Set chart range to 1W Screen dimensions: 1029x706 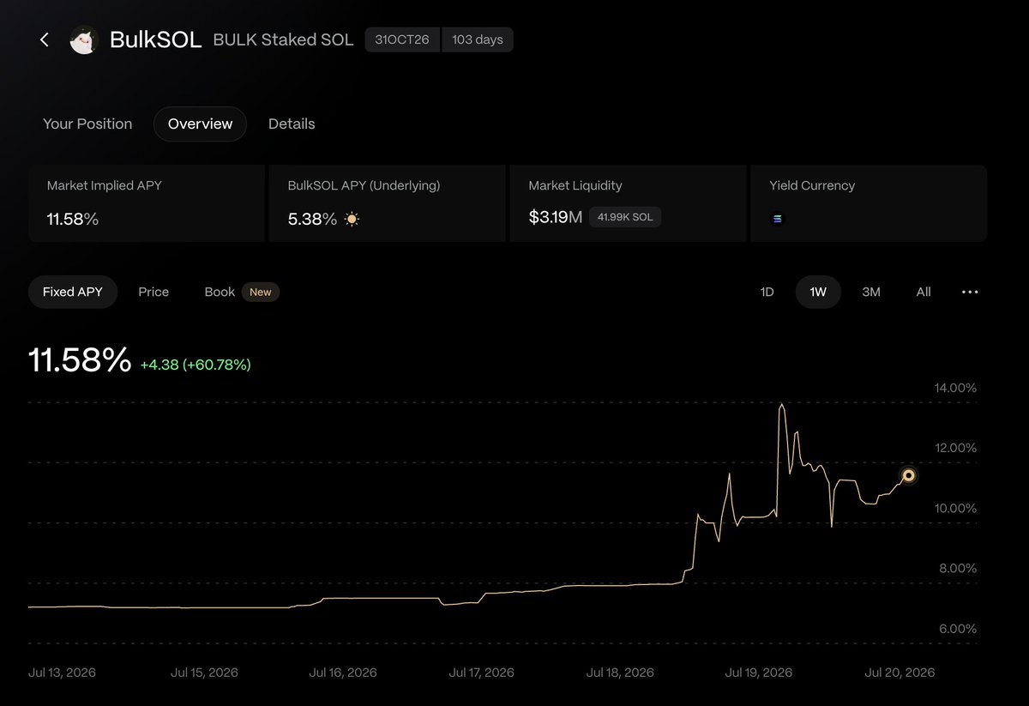pos(818,292)
